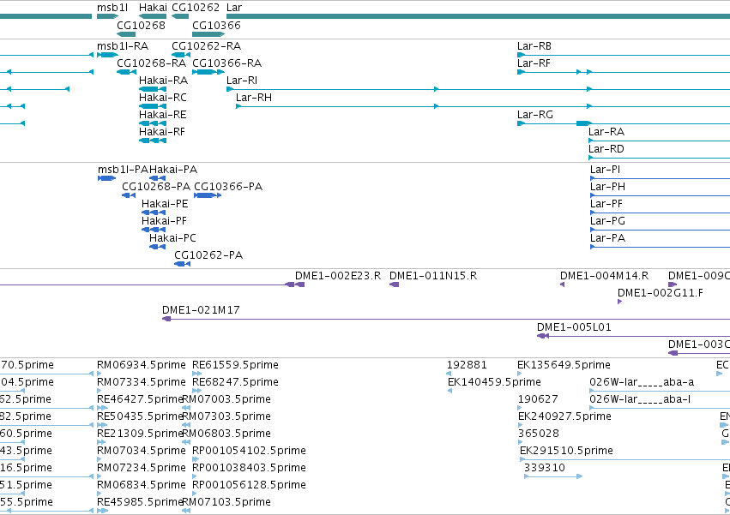Screen dimensions: 730x515
Task: Click clone DME1-011N15.R
Action: [x=433, y=276]
